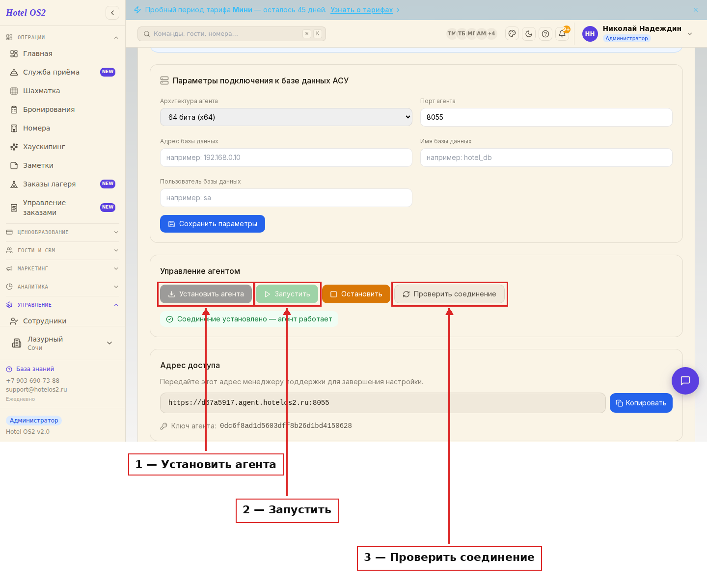Open the floating chat bubble button

click(685, 381)
